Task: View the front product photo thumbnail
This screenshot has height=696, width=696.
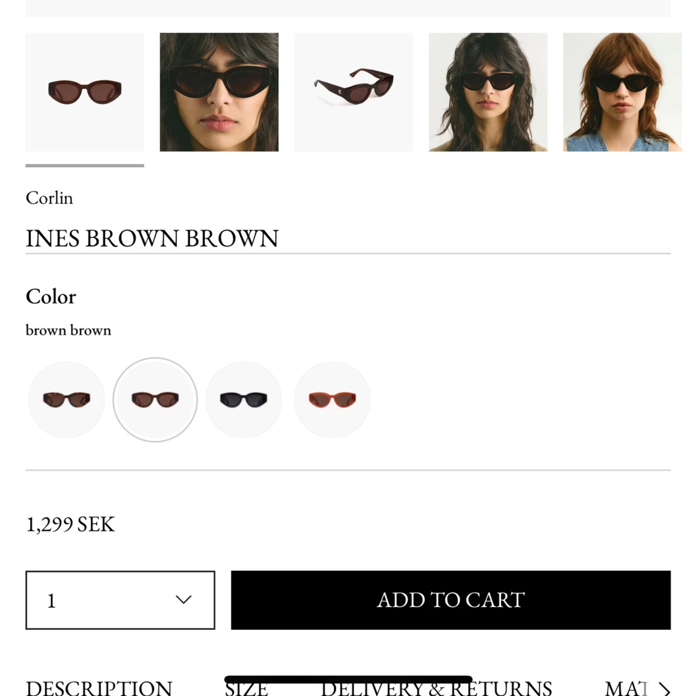Action: click(x=85, y=92)
